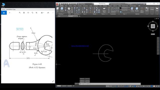Expand the Modify panel dropdown
Screen dimensions: 160x90
pos(95,14)
